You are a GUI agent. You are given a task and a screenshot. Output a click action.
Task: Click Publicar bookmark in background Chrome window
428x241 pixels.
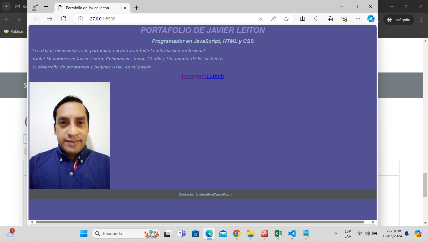click(x=14, y=31)
